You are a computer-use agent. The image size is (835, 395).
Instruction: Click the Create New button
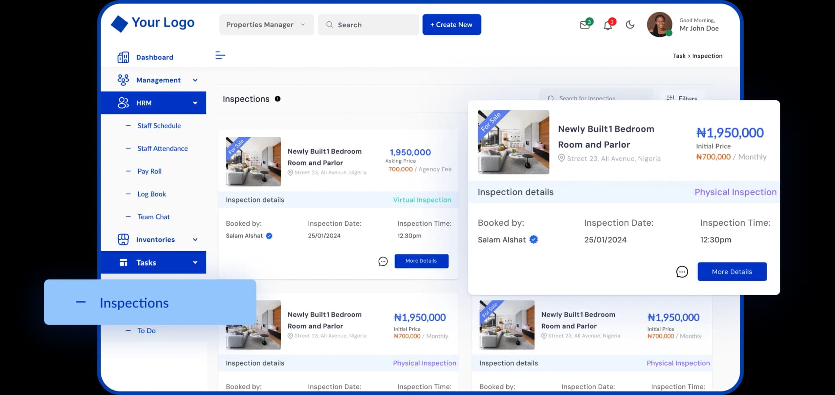pyautogui.click(x=451, y=24)
